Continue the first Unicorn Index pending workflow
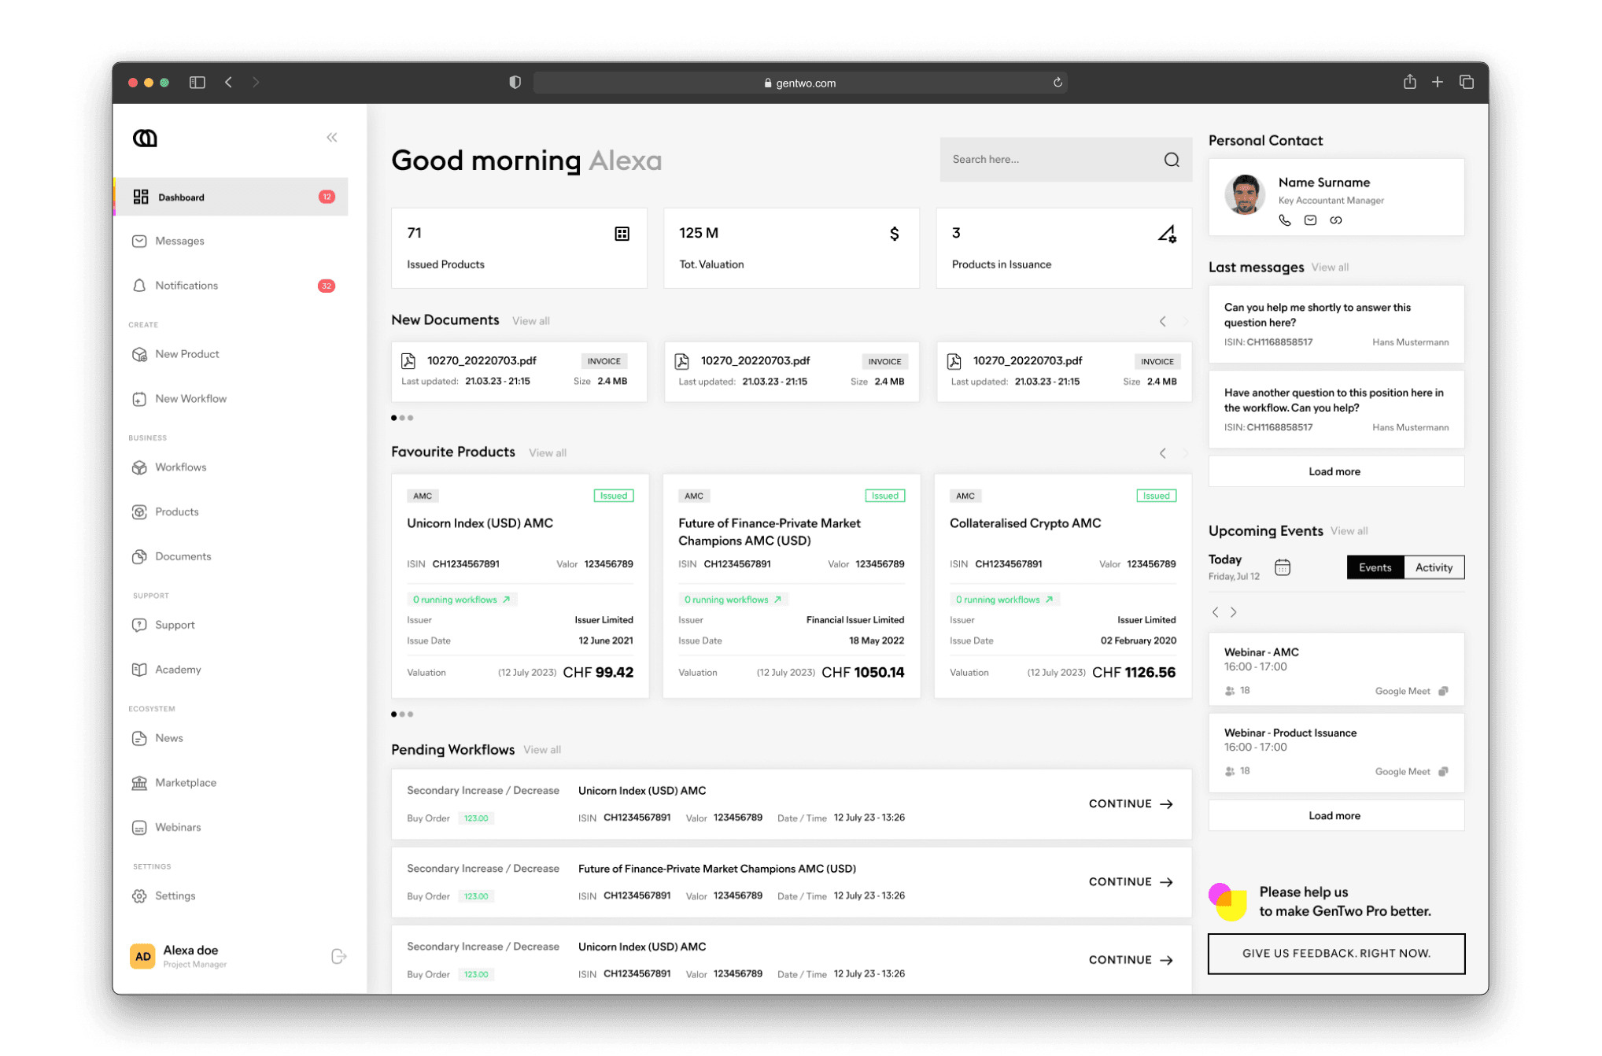The image size is (1602, 1056). coord(1130,803)
